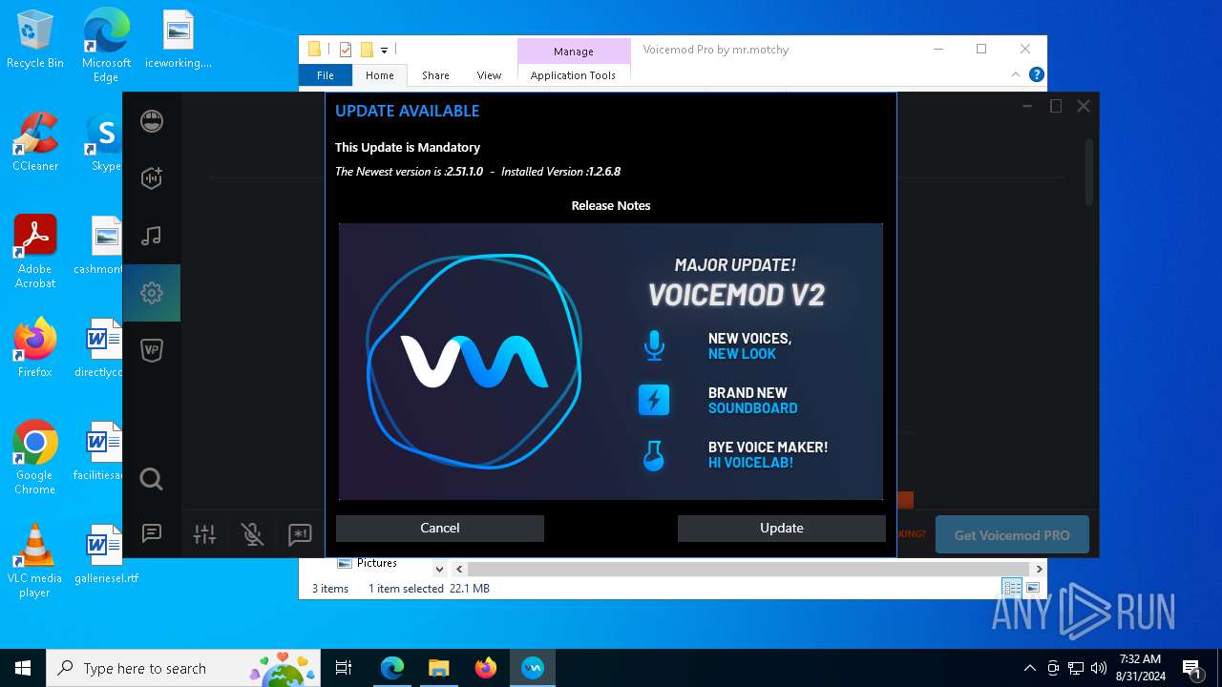The image size is (1222, 687).
Task: Open Adobe Acrobat desktop shortcut
Action: 35,251
